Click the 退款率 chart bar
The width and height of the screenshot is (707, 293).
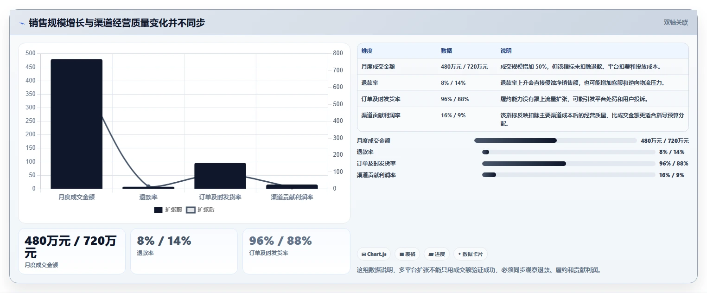click(x=148, y=188)
